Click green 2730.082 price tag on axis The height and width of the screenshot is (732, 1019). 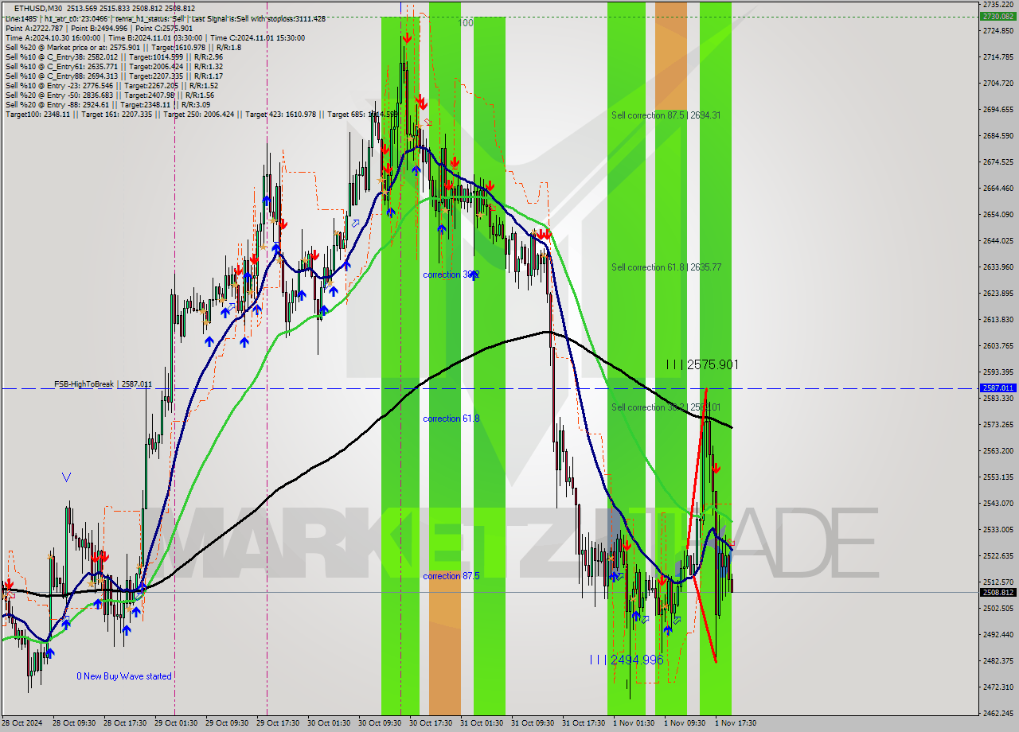998,16
